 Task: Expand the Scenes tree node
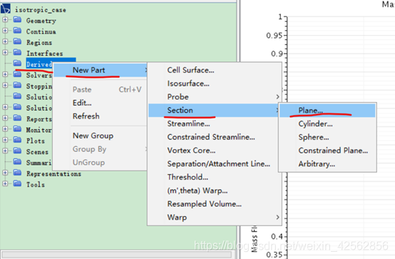pyautogui.click(x=5, y=151)
